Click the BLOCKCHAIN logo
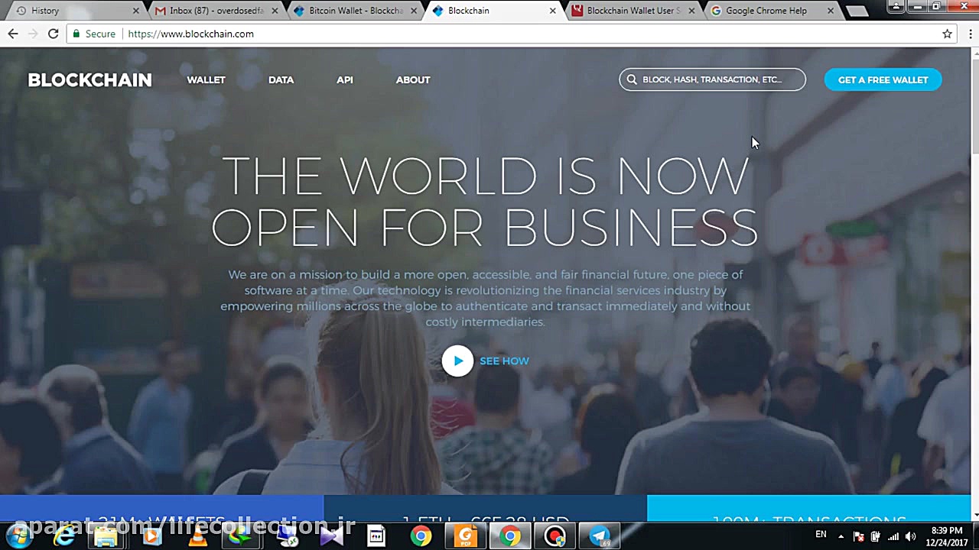 pos(90,79)
